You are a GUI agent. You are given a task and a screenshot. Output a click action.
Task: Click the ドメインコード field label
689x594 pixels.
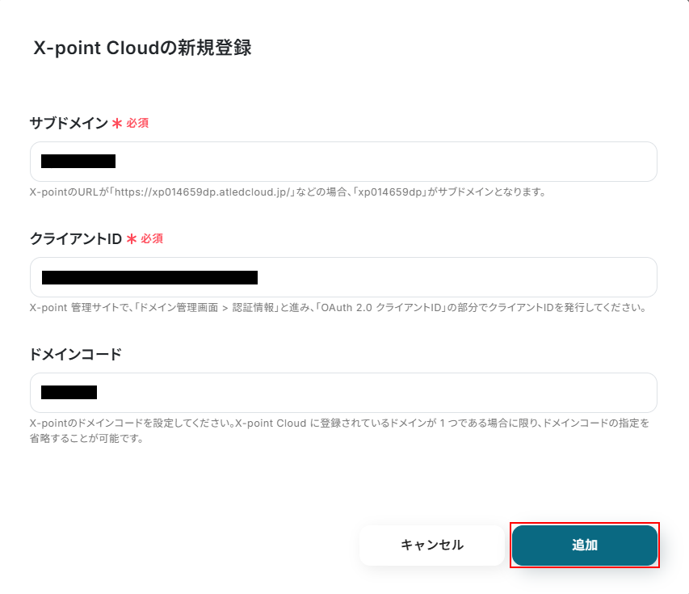point(75,354)
